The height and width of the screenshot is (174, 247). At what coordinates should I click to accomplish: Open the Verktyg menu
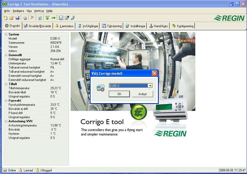(x=39, y=11)
